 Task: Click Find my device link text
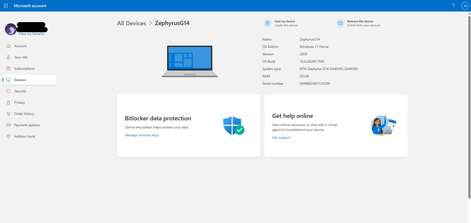click(x=285, y=21)
